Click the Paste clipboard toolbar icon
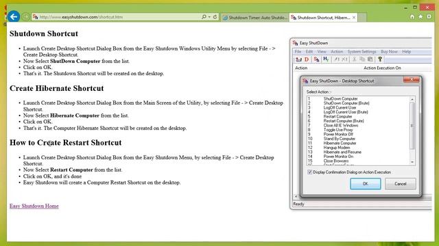This screenshot has width=439, height=246. pyautogui.click(x=370, y=59)
